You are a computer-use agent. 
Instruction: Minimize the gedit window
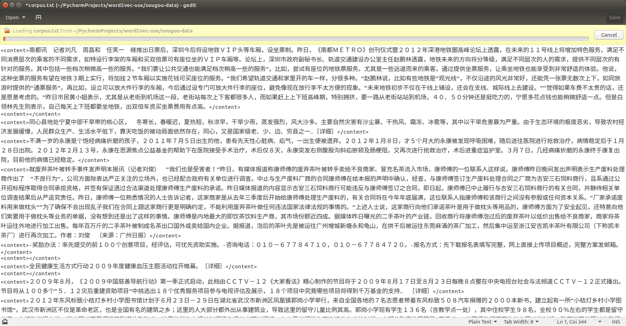[x=12, y=5]
